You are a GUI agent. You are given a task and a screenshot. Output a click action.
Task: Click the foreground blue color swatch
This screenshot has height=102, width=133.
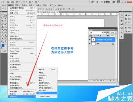[x=3, y=45]
